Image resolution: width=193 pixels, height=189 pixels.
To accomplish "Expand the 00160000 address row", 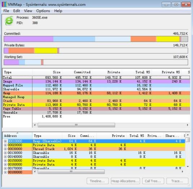I will (5, 164).
